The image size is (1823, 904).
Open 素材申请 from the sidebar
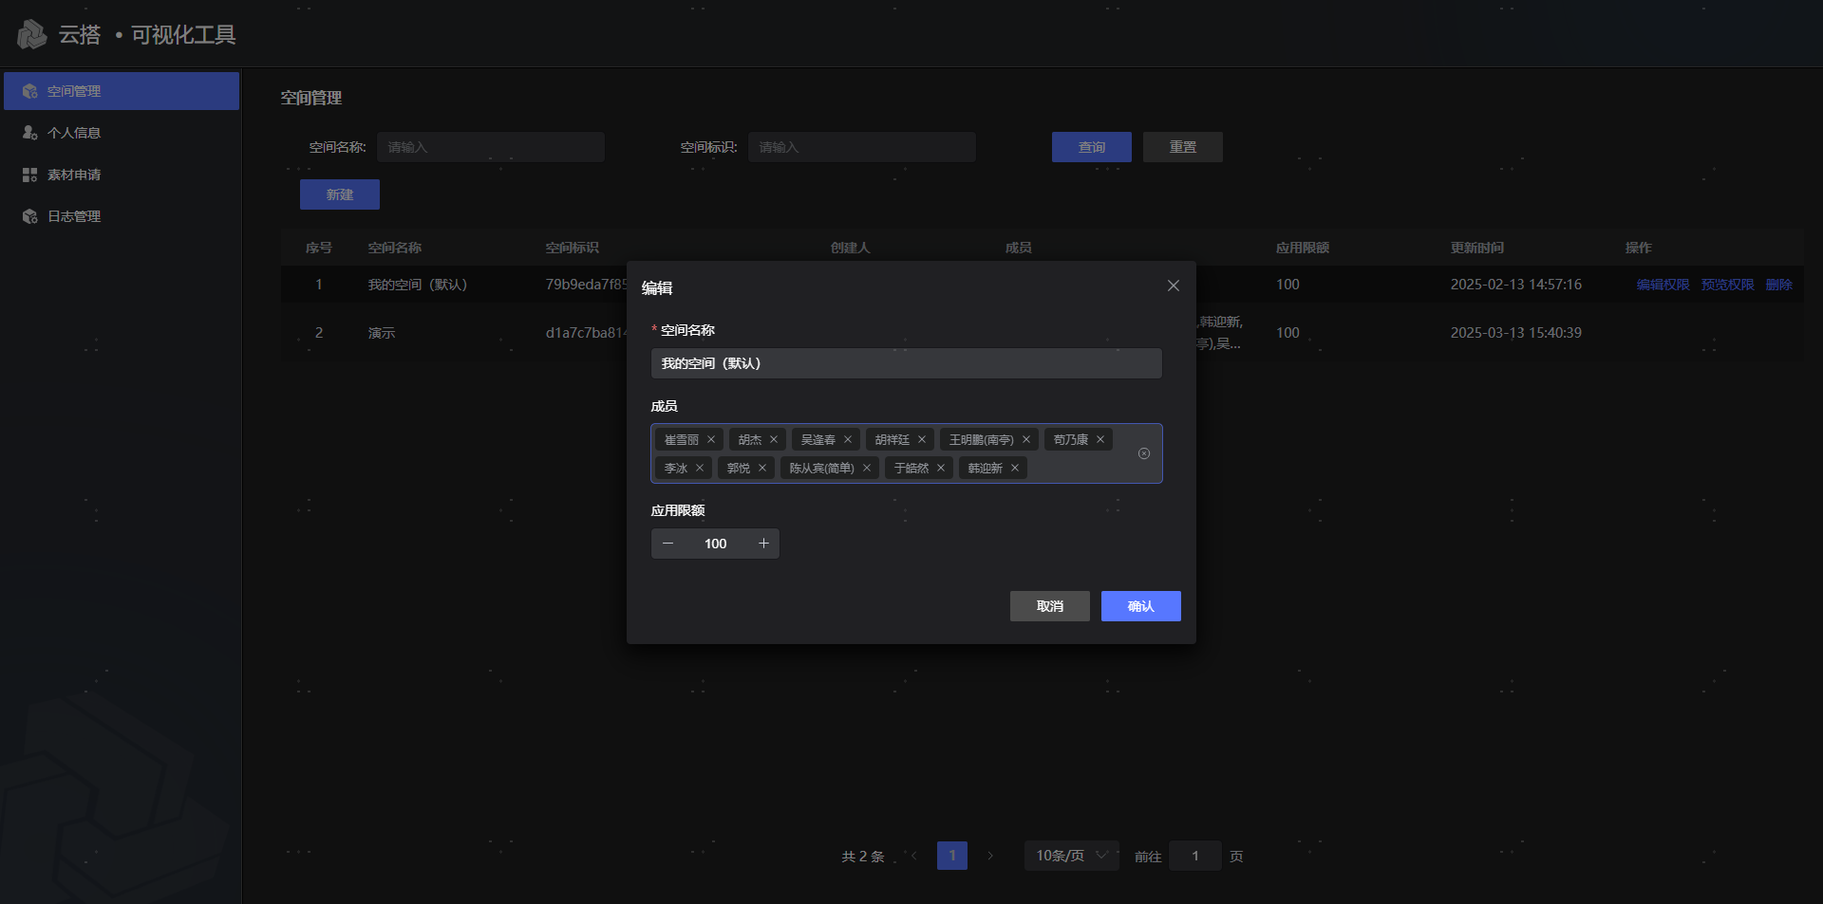(x=74, y=175)
